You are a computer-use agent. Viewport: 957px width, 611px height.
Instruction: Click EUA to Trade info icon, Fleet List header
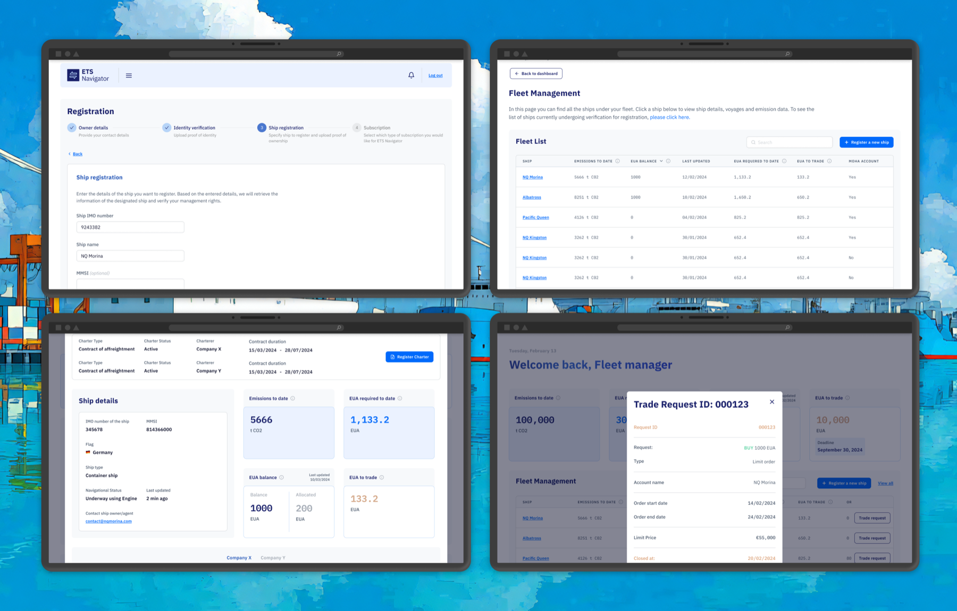(x=829, y=161)
